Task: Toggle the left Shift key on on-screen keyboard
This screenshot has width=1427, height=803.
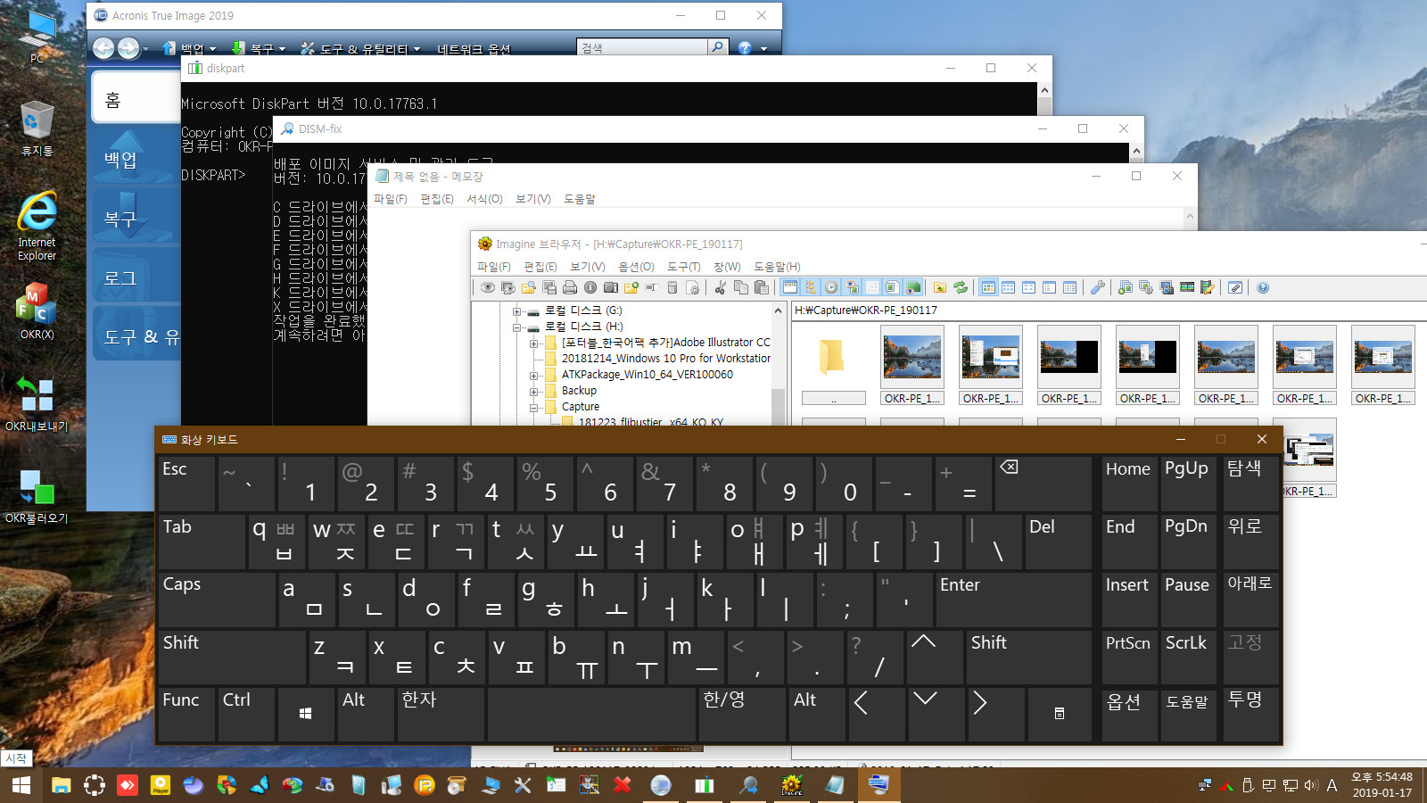Action: tap(231, 657)
